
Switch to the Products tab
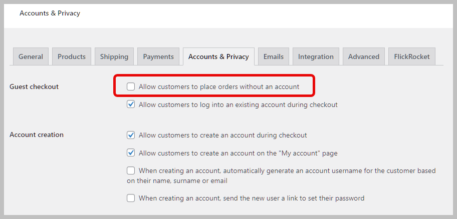coord(72,56)
